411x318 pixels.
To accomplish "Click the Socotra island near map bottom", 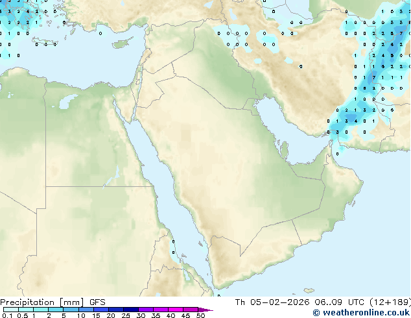I will pyautogui.click(x=309, y=291).
